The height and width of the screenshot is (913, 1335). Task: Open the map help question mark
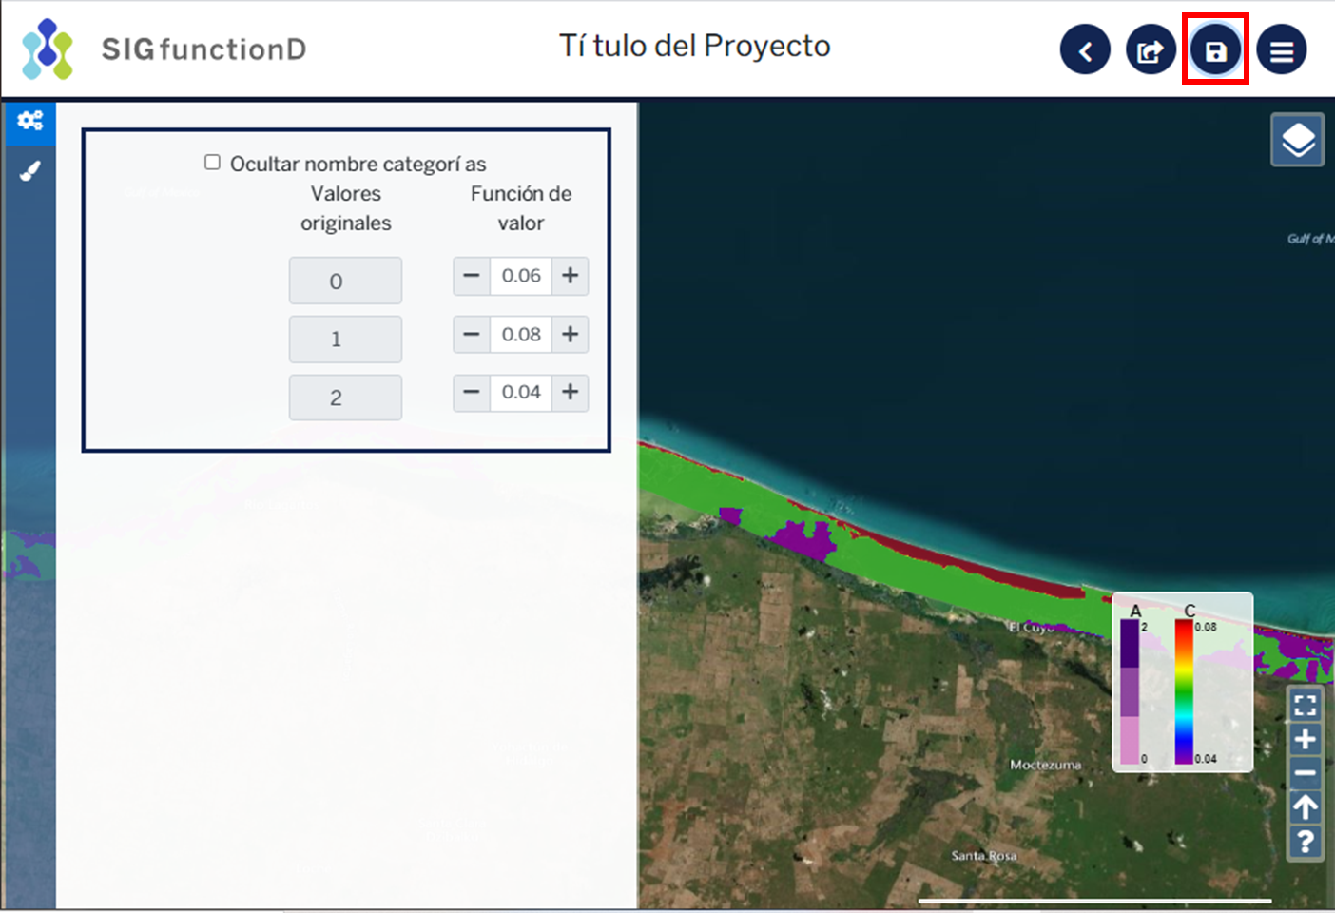(x=1306, y=842)
